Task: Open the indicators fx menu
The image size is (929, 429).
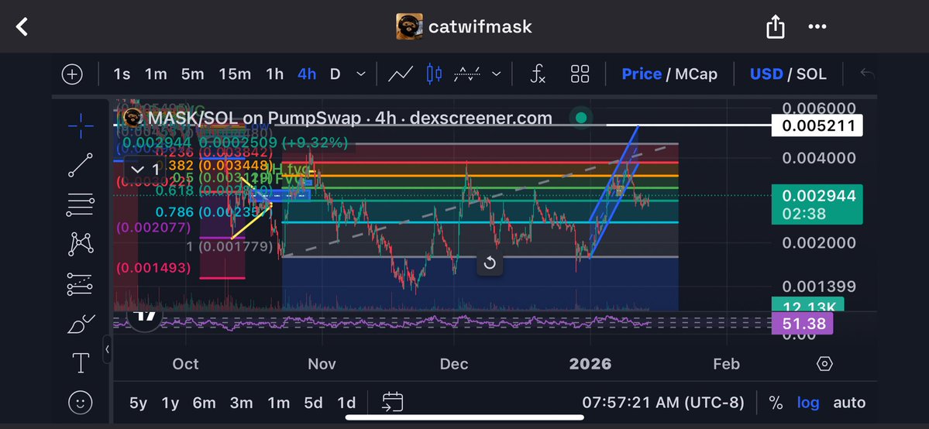Action: click(538, 74)
